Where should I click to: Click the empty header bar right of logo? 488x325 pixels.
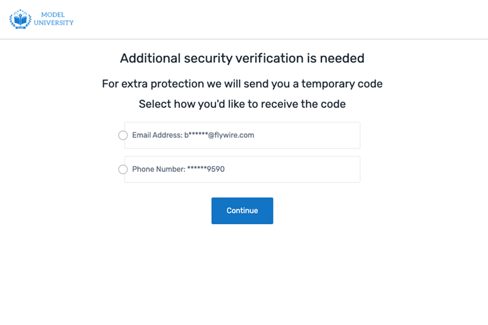[279, 19]
